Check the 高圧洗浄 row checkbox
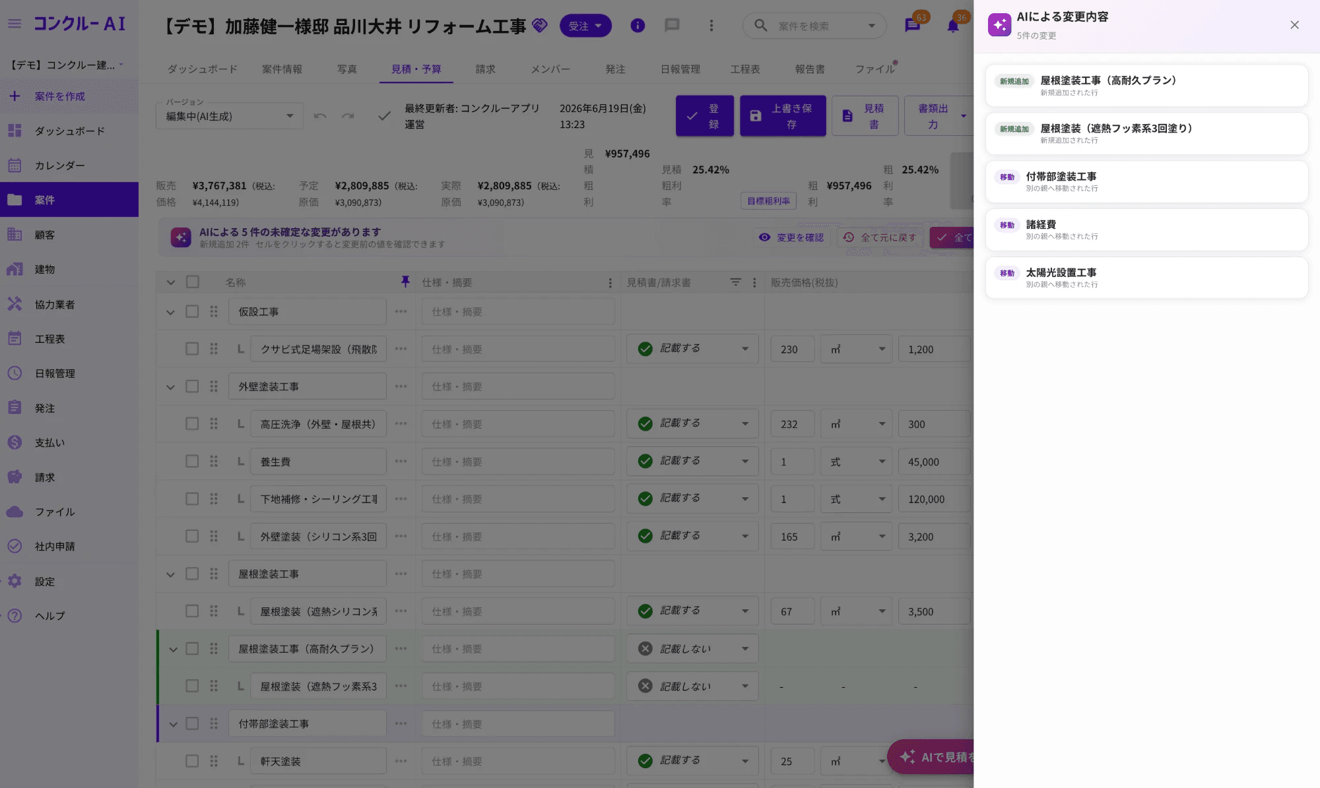 coord(192,424)
